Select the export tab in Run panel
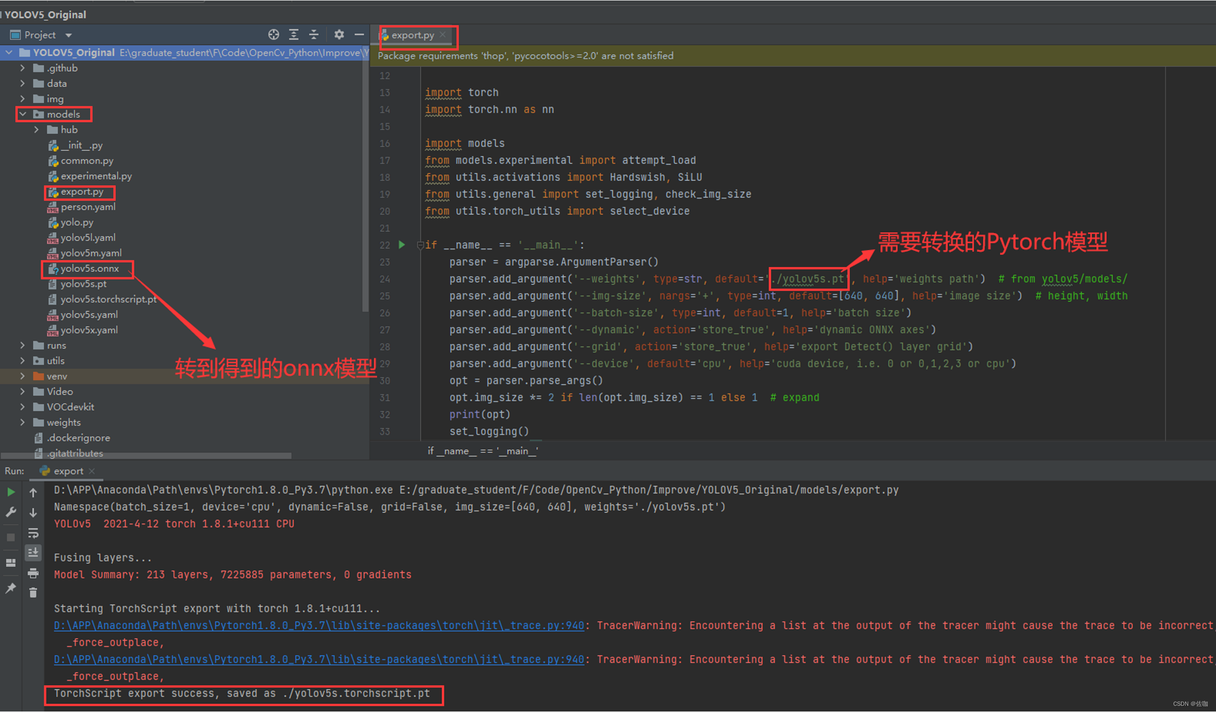The height and width of the screenshot is (712, 1216). coord(68,471)
